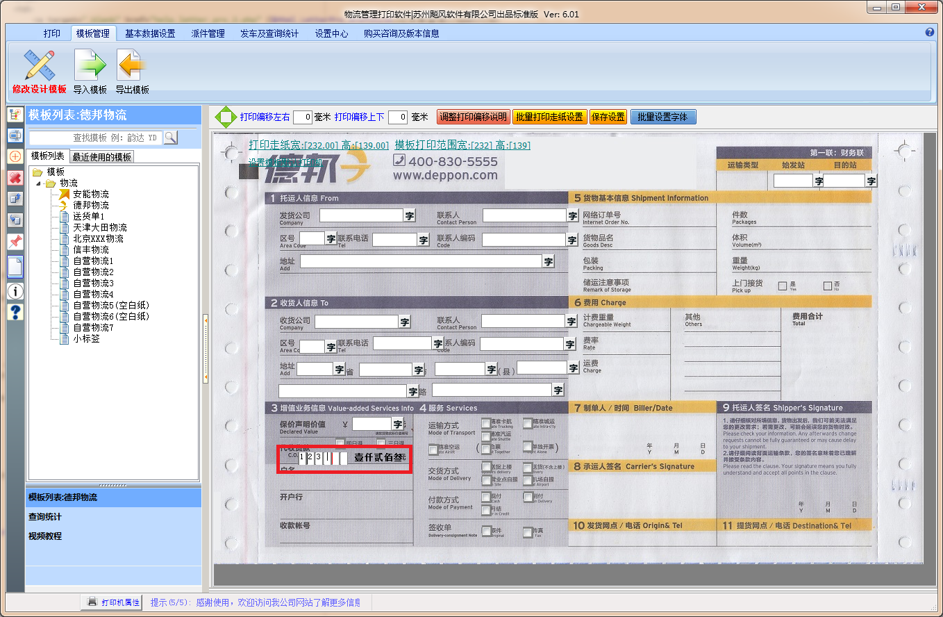Click the blank page sidebar icon
943x617 pixels.
click(x=15, y=266)
